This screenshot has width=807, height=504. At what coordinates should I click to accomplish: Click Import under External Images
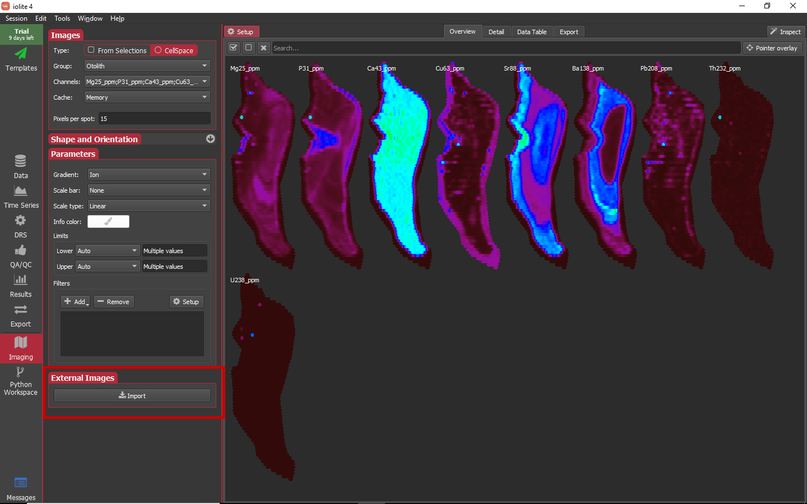[x=132, y=396]
